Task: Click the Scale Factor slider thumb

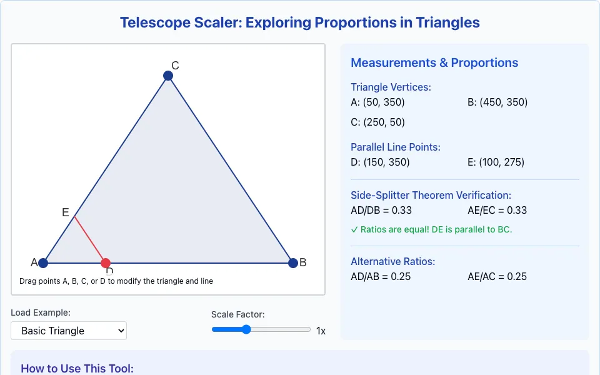Action: click(x=246, y=329)
